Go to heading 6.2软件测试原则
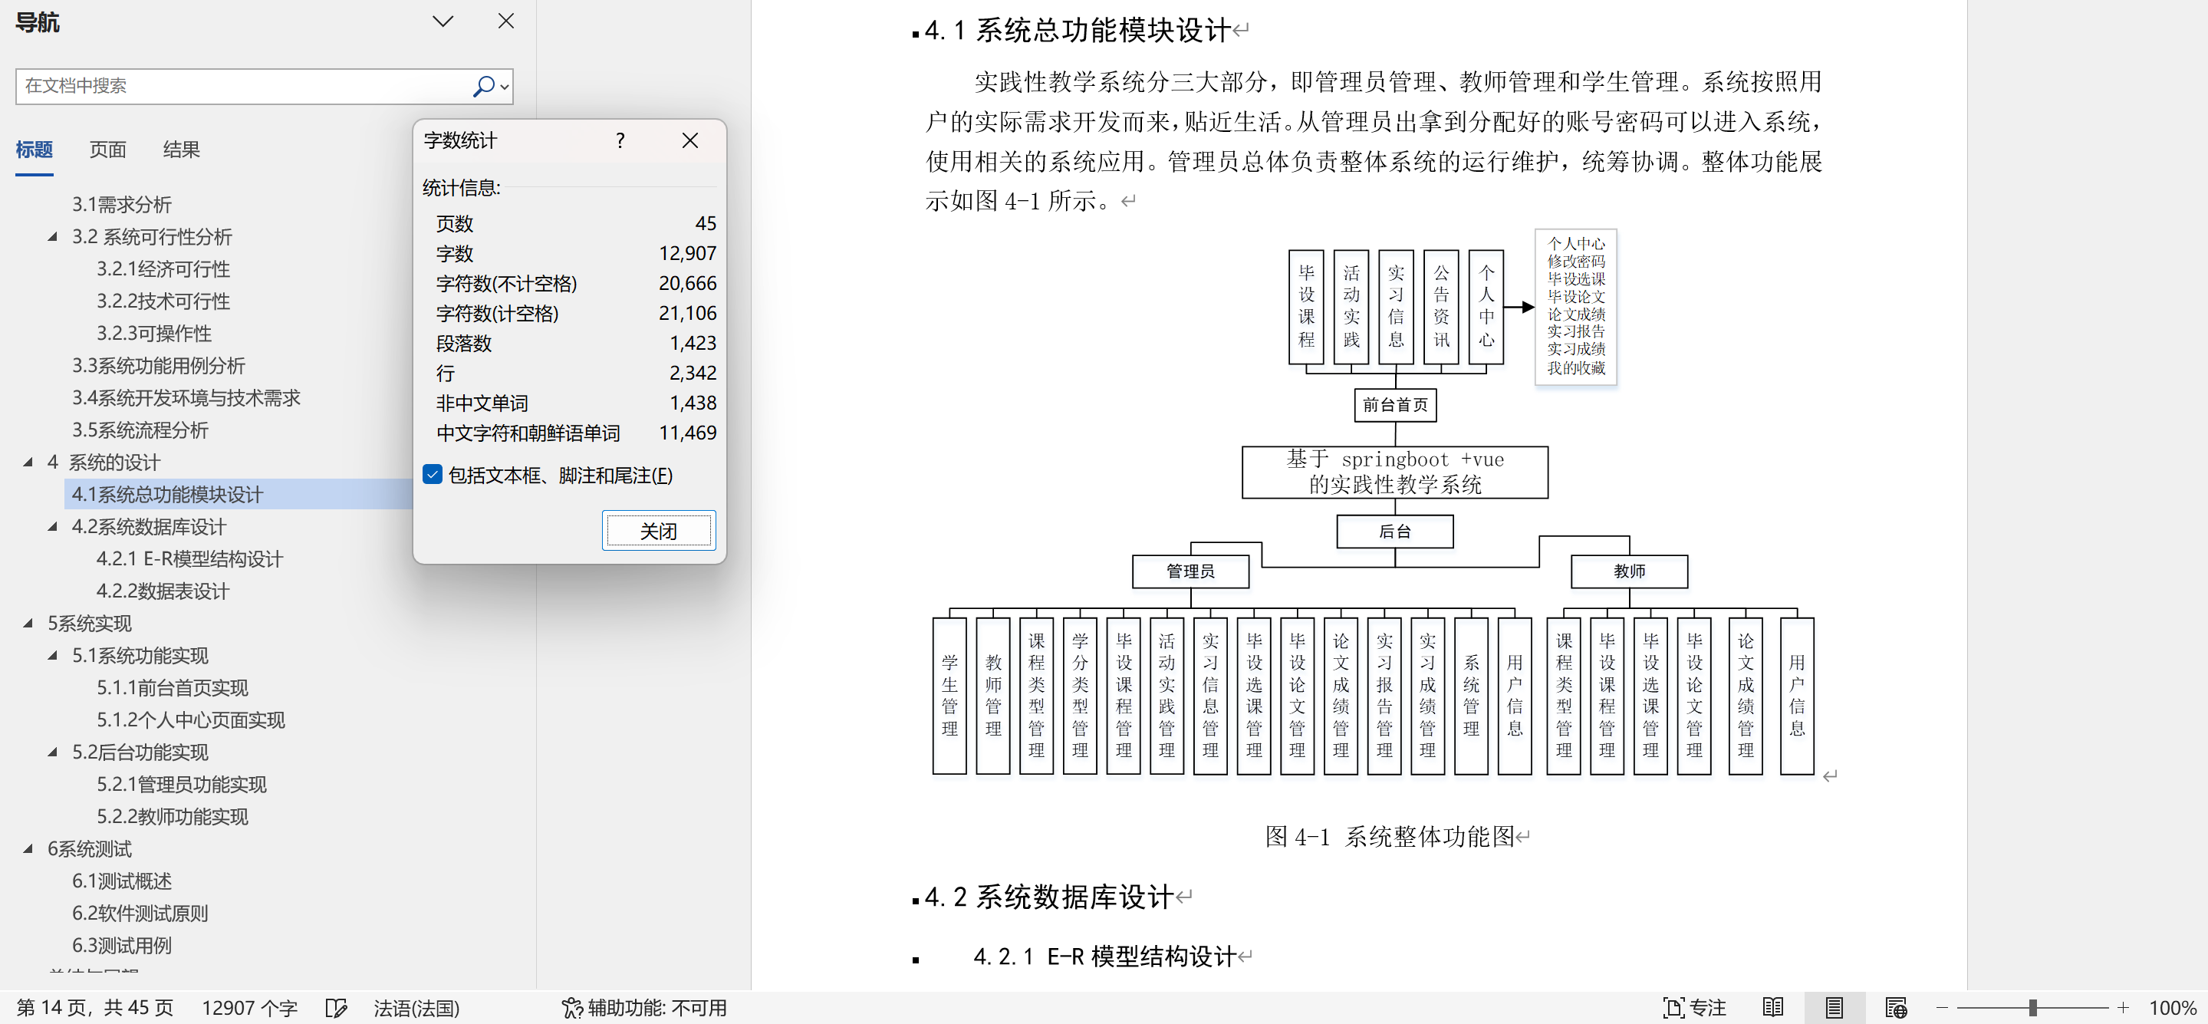The image size is (2208, 1024). (140, 914)
